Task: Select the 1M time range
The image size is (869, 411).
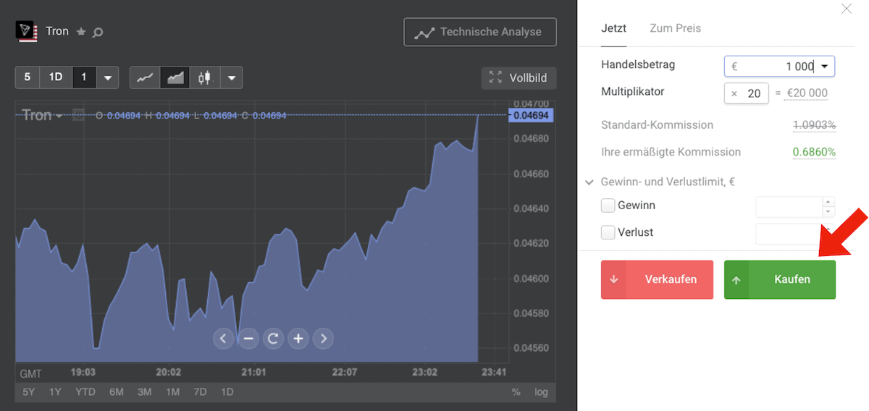Action: coord(172,392)
